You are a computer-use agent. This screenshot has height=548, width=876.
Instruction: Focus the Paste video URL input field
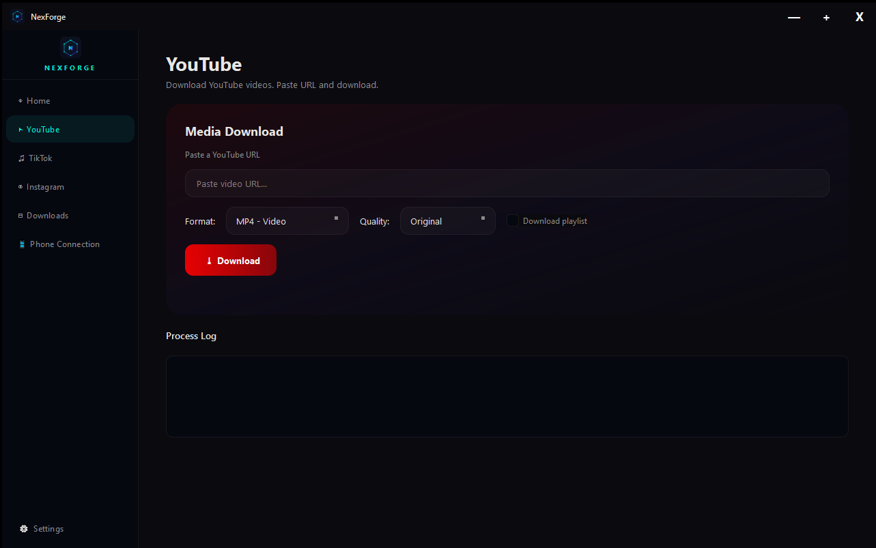tap(507, 184)
